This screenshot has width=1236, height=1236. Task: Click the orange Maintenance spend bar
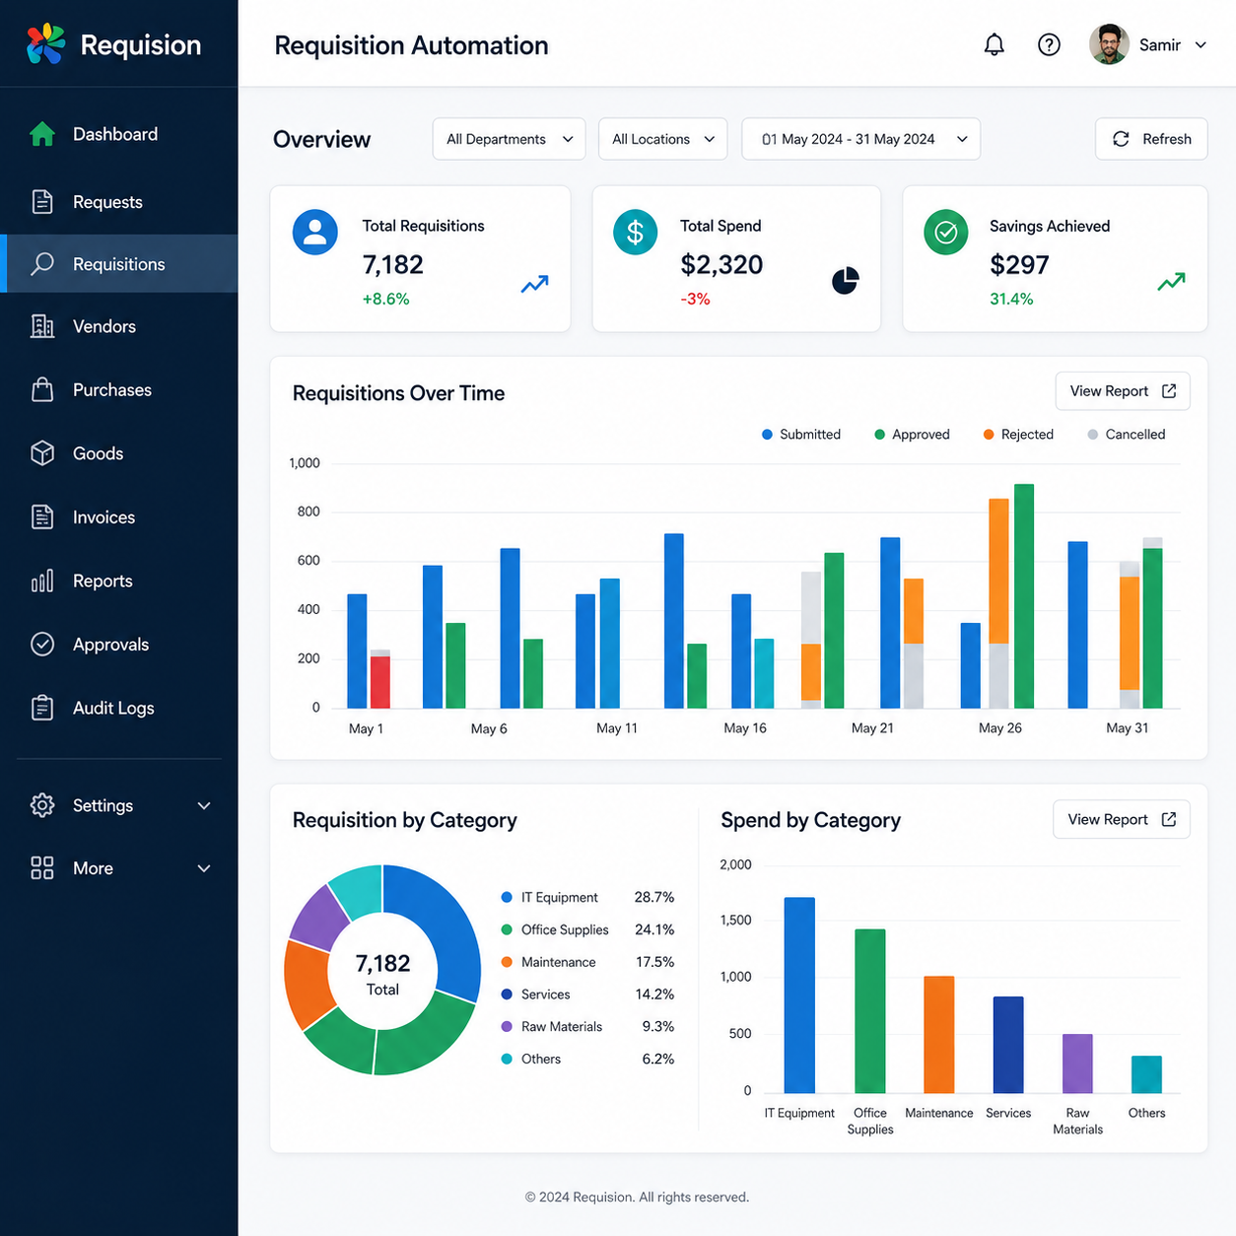(939, 1034)
